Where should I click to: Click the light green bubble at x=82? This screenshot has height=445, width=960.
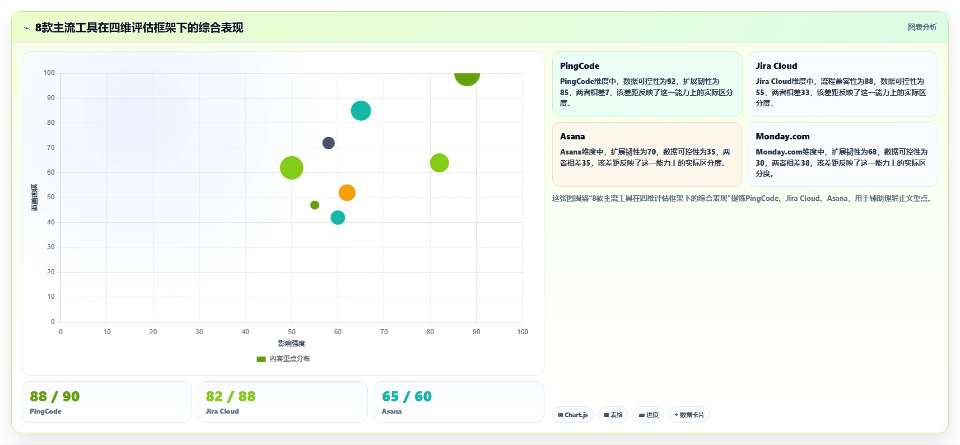tap(439, 163)
